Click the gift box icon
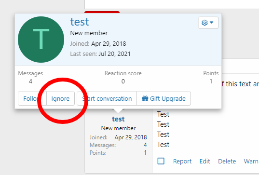 [145, 98]
